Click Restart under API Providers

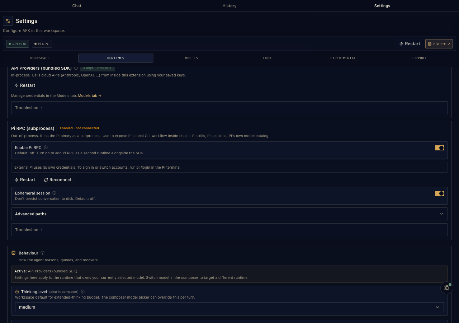pyautogui.click(x=25, y=85)
